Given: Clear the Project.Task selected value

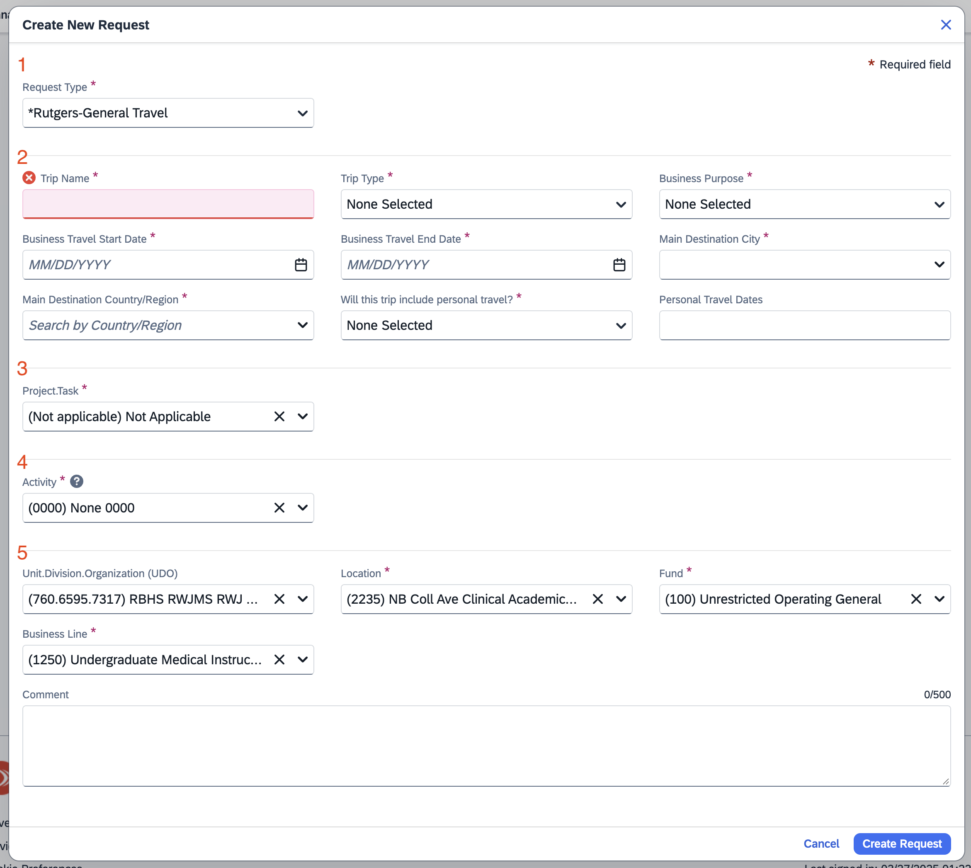Looking at the screenshot, I should [x=279, y=416].
